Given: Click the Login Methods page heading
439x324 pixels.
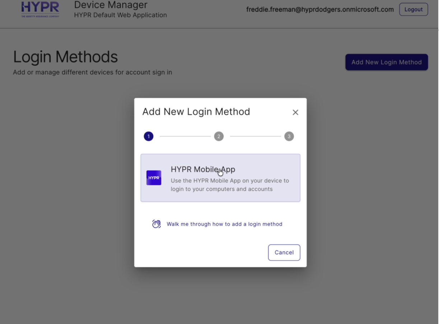Looking at the screenshot, I should [65, 57].
